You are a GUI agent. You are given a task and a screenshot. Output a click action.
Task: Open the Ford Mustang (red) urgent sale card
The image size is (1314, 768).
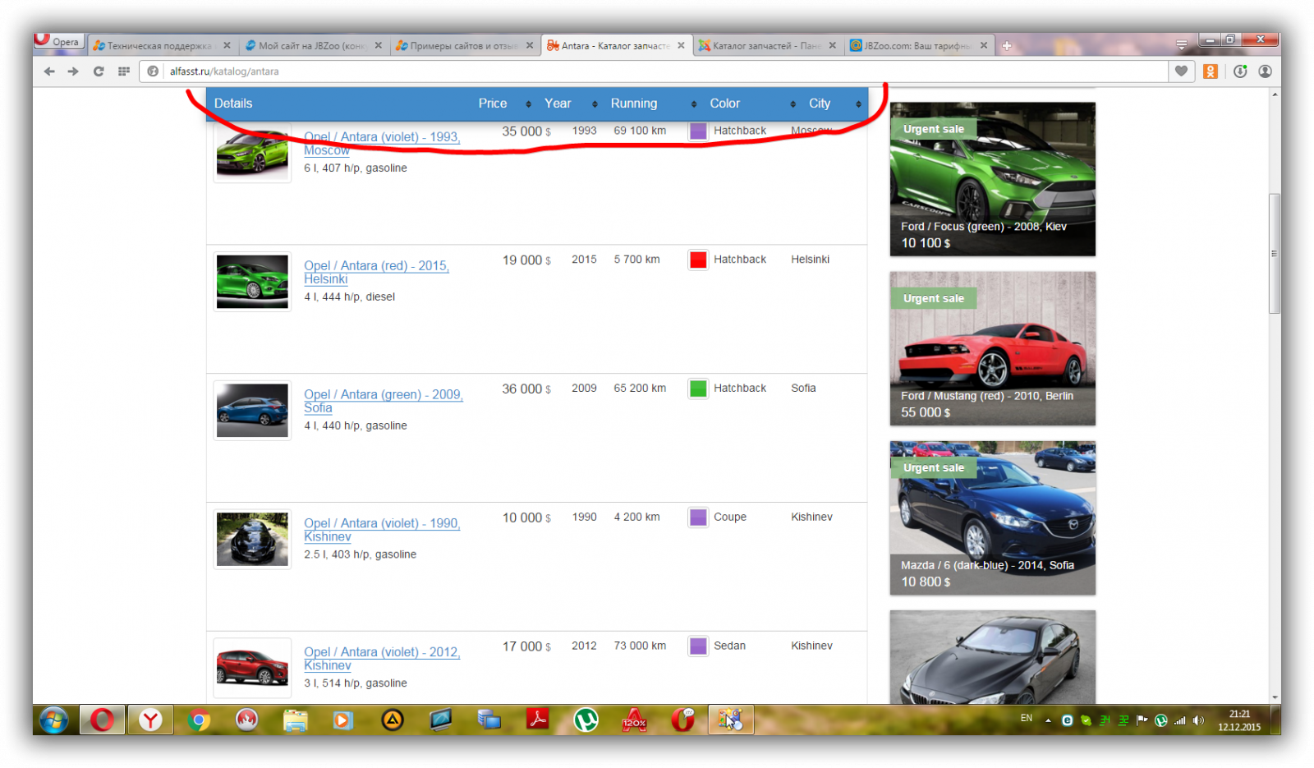[992, 348]
